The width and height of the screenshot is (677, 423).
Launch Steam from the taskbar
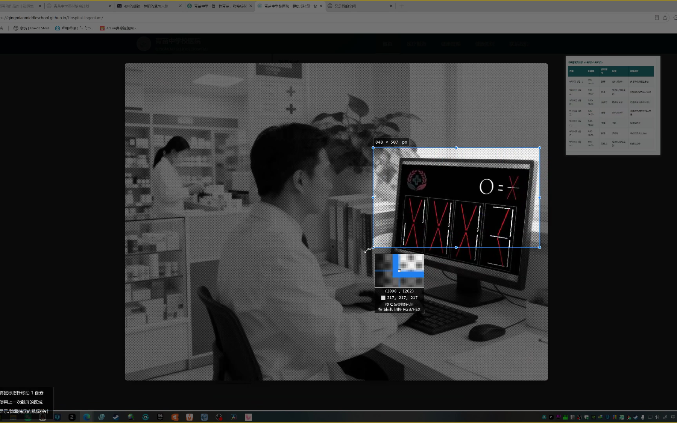point(116,417)
